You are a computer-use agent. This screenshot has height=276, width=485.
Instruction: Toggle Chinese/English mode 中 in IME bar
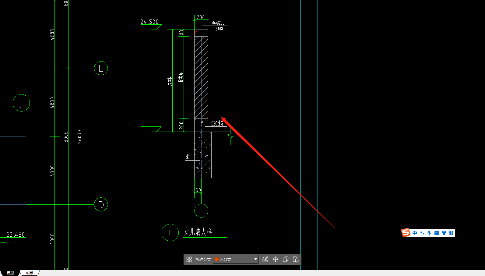pyautogui.click(x=415, y=233)
